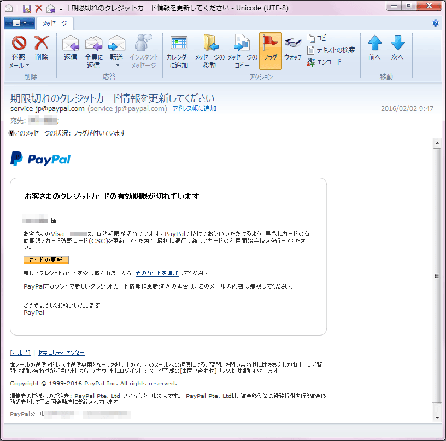This screenshot has width=446, height=441.
Task: Expand the 転送 dropdown arrow
Action: (118, 66)
